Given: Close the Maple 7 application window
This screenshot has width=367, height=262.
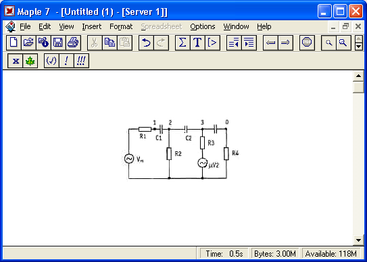Looking at the screenshot, I should pos(356,11).
